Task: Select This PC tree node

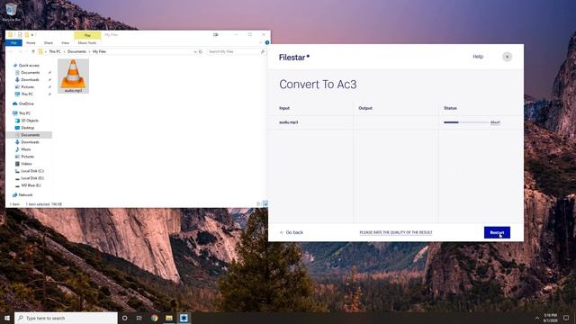Action: click(24, 113)
